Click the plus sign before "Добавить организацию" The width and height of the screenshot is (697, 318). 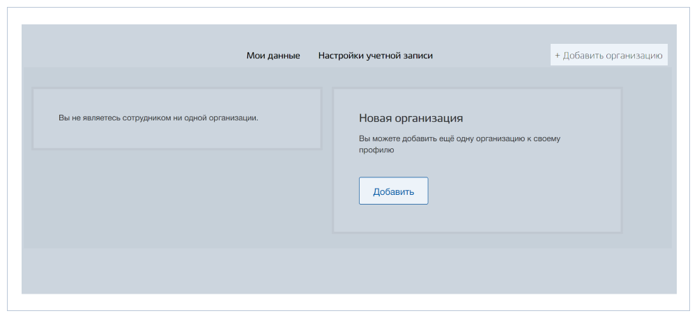pyautogui.click(x=557, y=56)
